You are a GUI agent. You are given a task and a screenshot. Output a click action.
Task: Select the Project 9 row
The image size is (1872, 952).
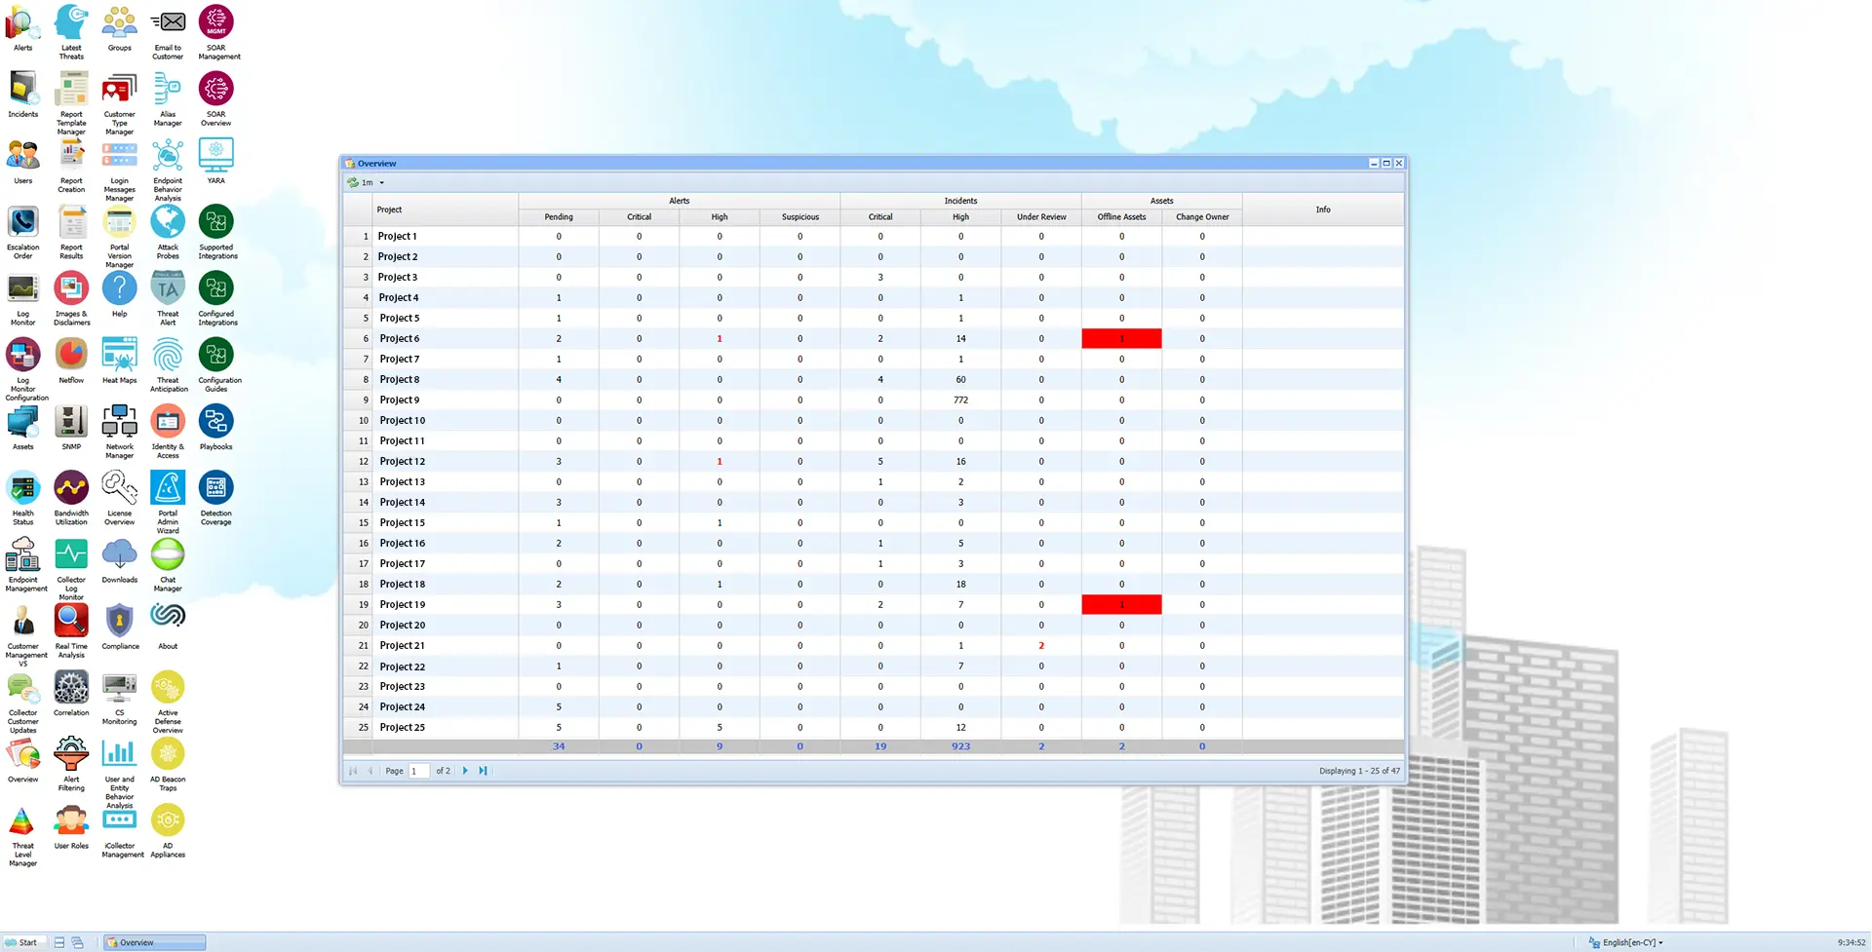point(400,400)
